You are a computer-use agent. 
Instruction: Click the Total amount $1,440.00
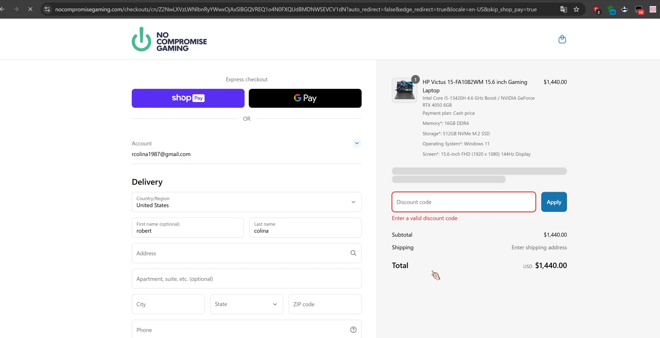click(x=551, y=265)
